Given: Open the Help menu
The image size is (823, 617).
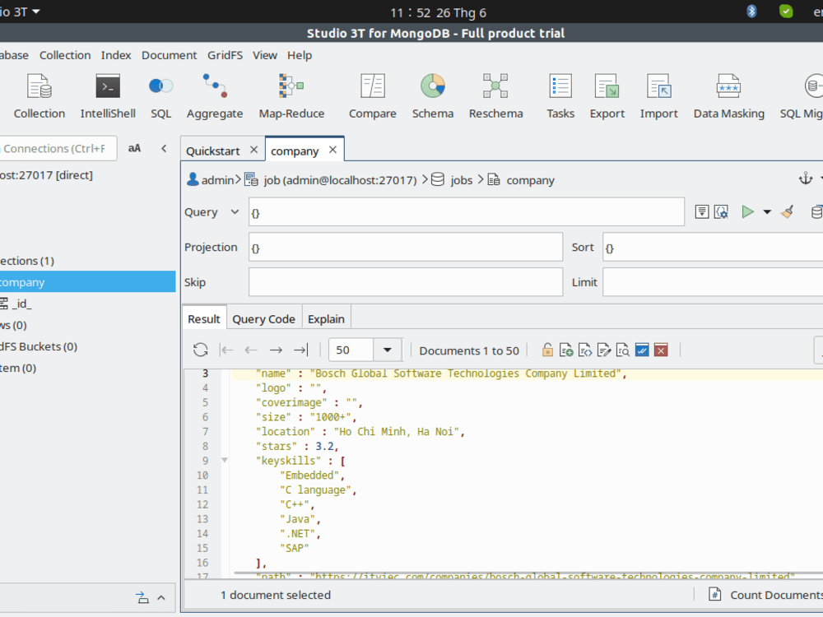Looking at the screenshot, I should click(300, 55).
